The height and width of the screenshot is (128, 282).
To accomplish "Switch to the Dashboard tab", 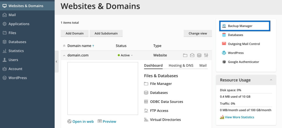I will coord(153,66).
